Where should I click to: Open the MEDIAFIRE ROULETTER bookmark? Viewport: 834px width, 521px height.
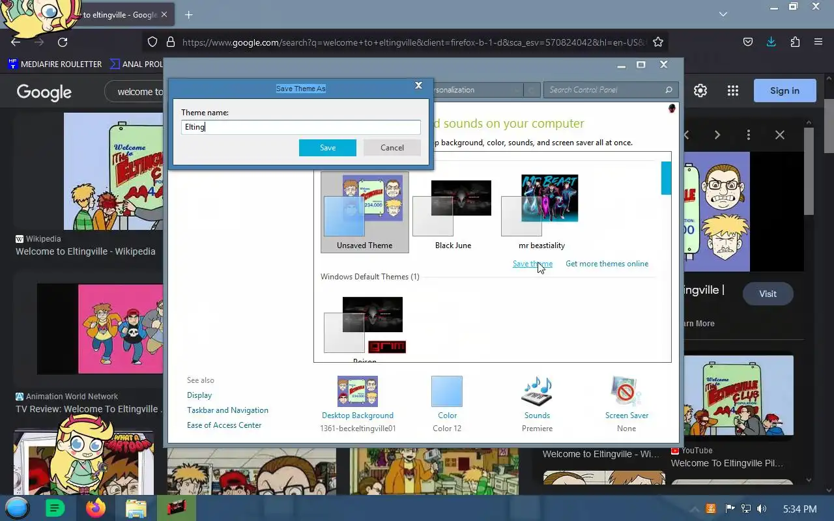[55, 64]
